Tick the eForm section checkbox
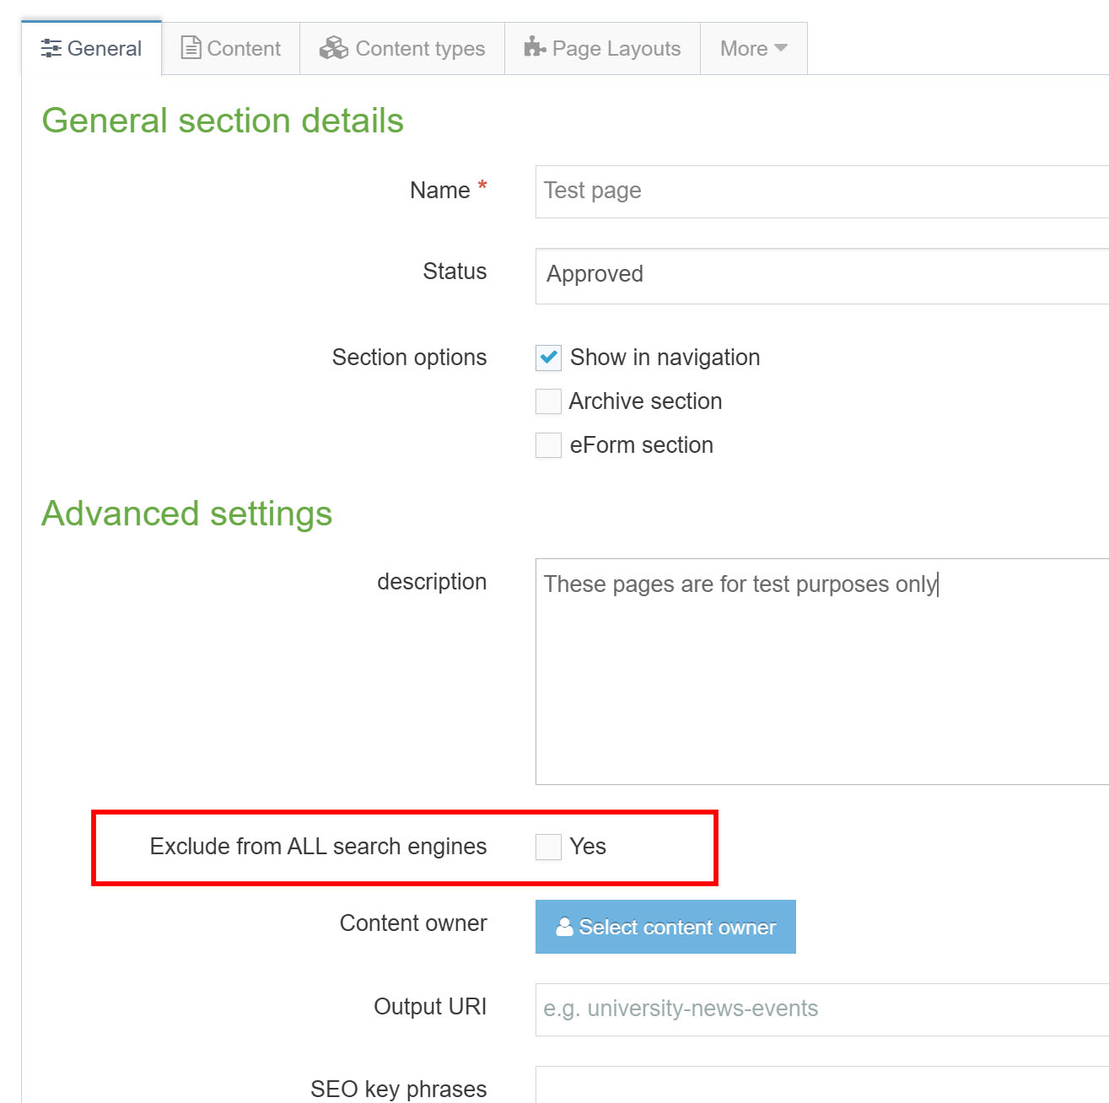The width and height of the screenshot is (1109, 1103). coord(548,445)
